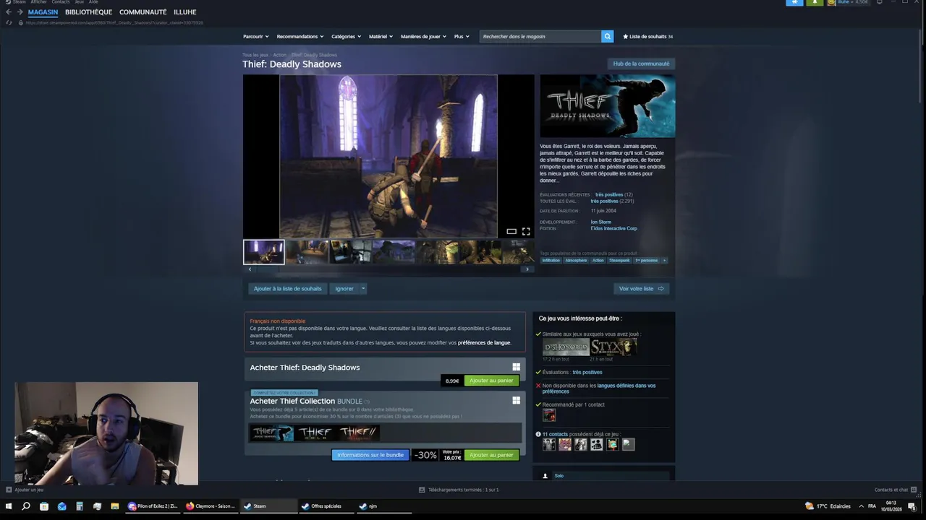Click the forward arrow navigation icon
926x520 pixels.
(x=19, y=12)
